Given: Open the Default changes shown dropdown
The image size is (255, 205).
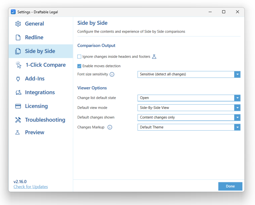Looking at the screenshot, I should point(189,118).
